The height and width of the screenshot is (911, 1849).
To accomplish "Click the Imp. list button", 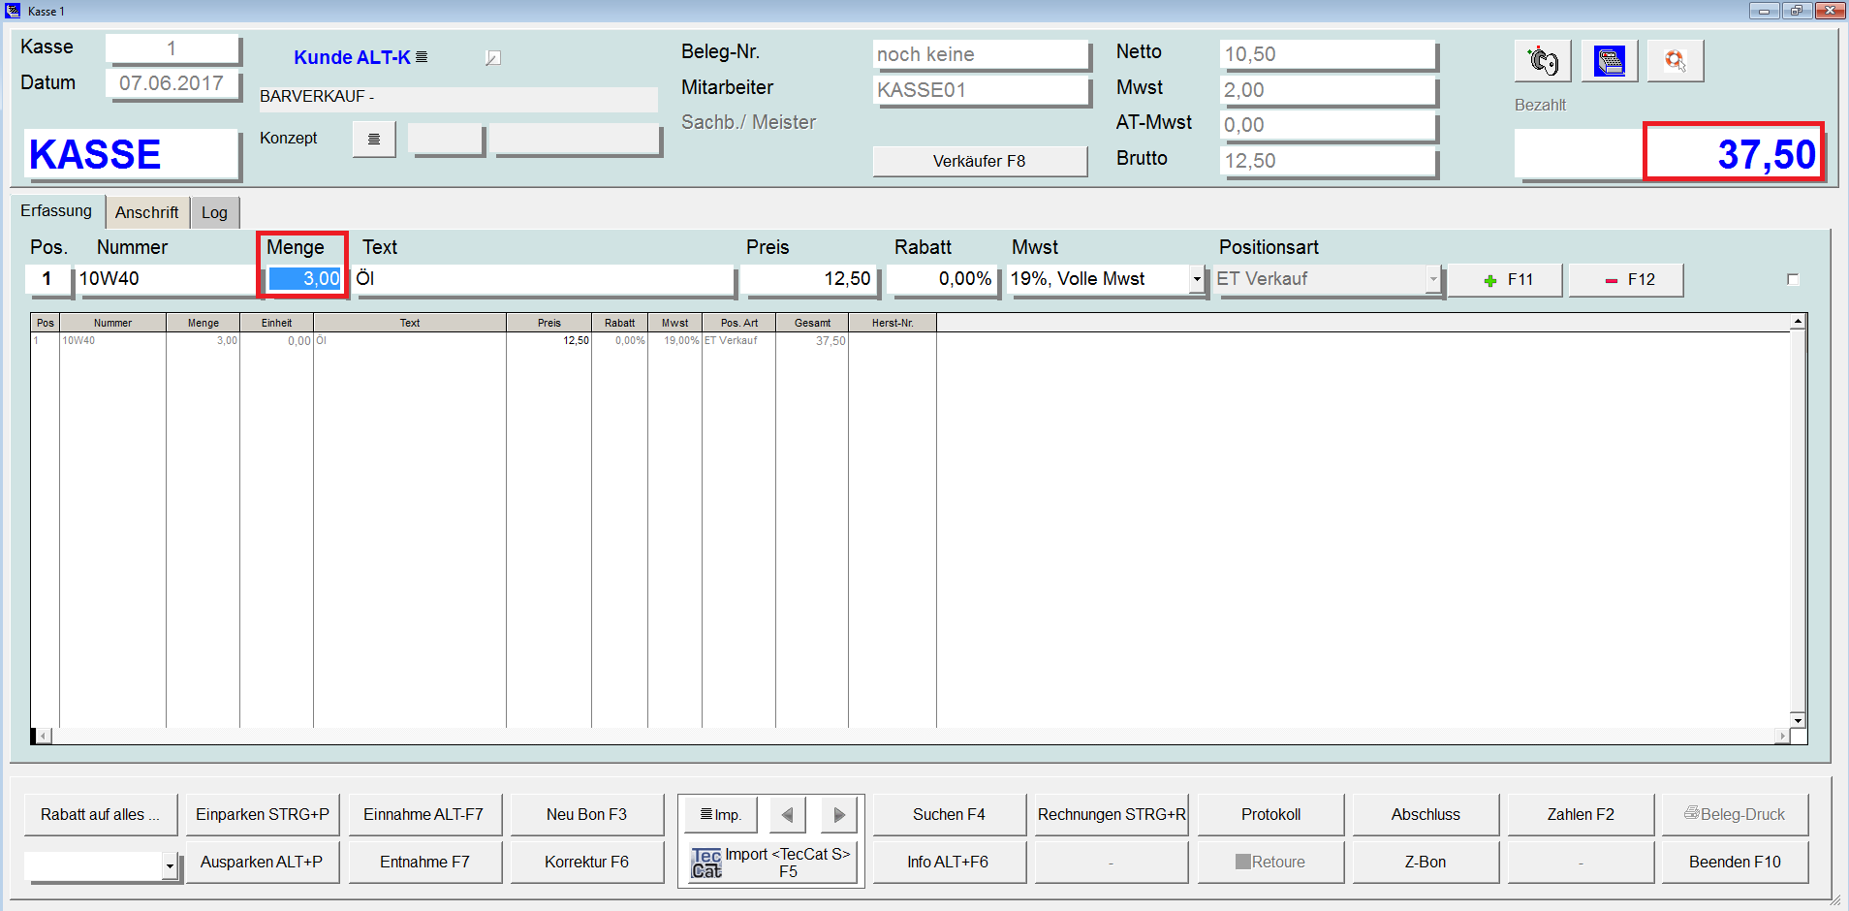I will point(721,815).
